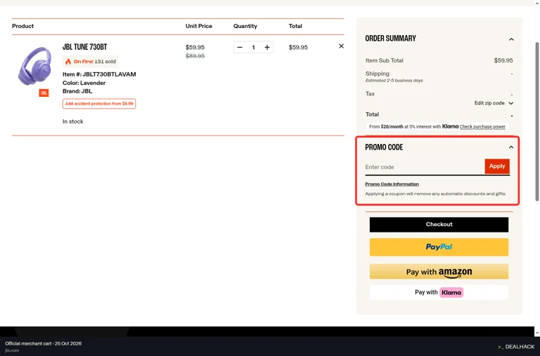Collapse the Order Summary section

point(511,39)
